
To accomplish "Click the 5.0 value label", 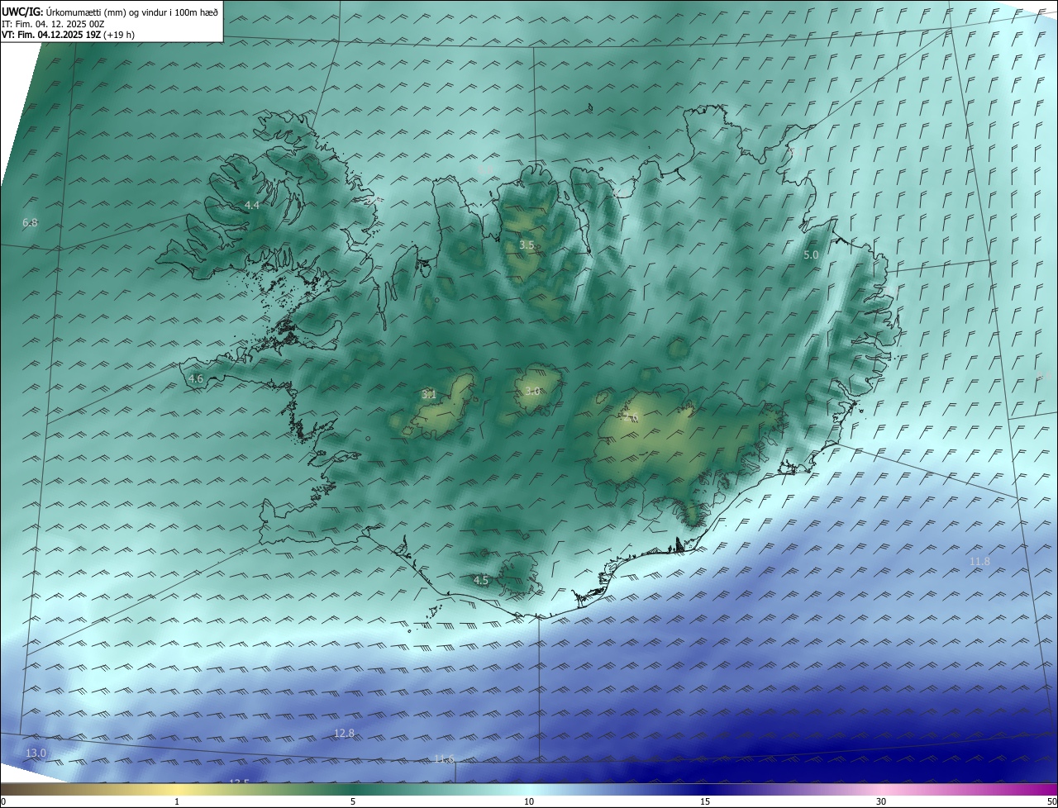I will tap(811, 255).
